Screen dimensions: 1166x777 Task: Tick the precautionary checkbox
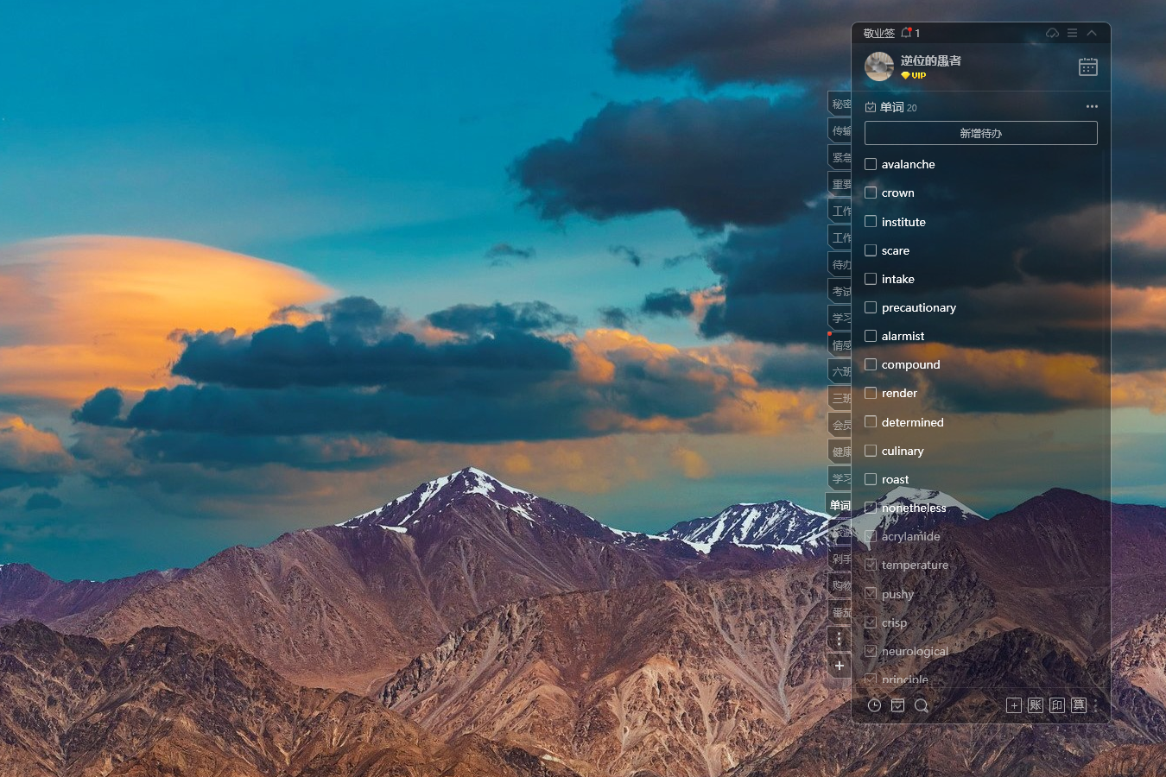tap(871, 307)
